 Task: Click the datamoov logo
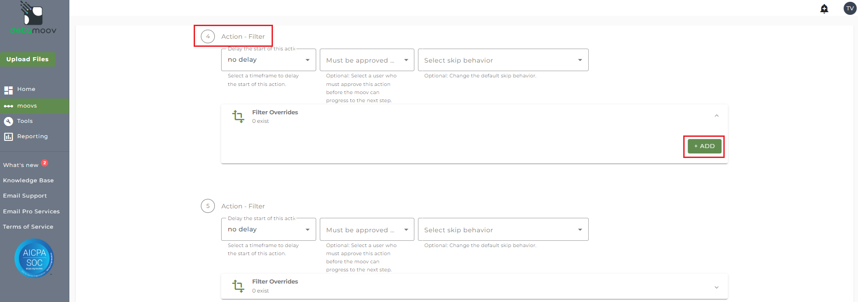[x=33, y=18]
